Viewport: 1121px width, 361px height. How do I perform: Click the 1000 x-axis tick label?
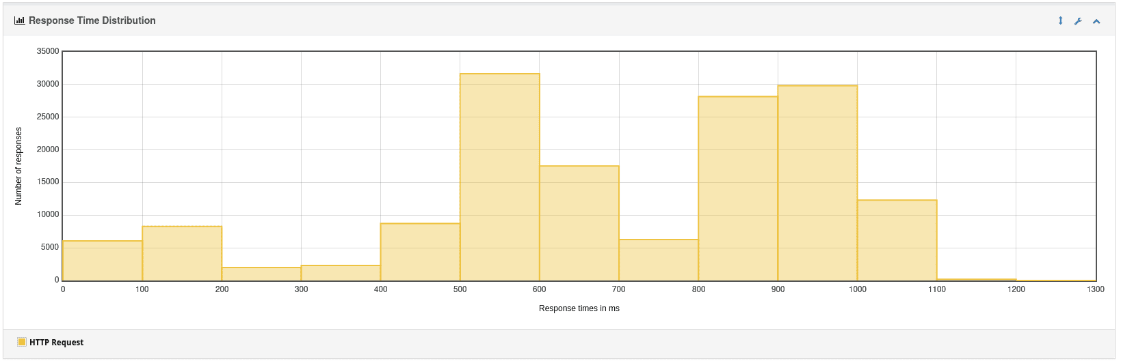tap(858, 289)
